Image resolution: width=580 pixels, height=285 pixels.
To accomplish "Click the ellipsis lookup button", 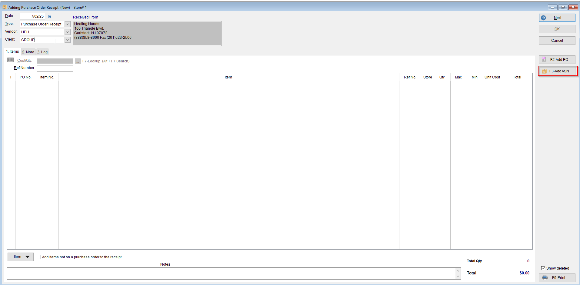I will 78,61.
